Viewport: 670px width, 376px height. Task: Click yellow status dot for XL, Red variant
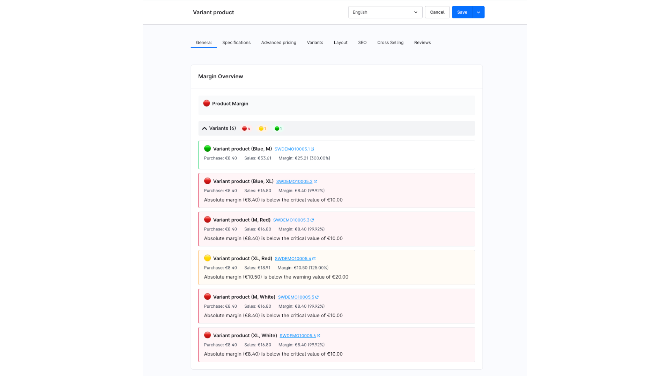[x=207, y=258]
